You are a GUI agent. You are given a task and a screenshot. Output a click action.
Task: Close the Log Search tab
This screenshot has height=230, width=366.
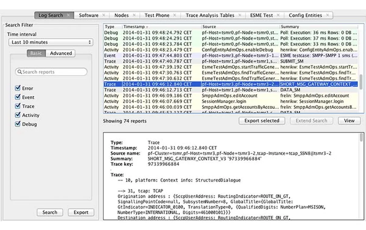pyautogui.click(x=68, y=15)
